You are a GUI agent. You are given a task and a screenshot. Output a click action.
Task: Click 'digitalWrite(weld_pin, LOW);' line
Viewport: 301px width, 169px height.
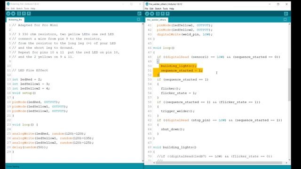click(185, 34)
